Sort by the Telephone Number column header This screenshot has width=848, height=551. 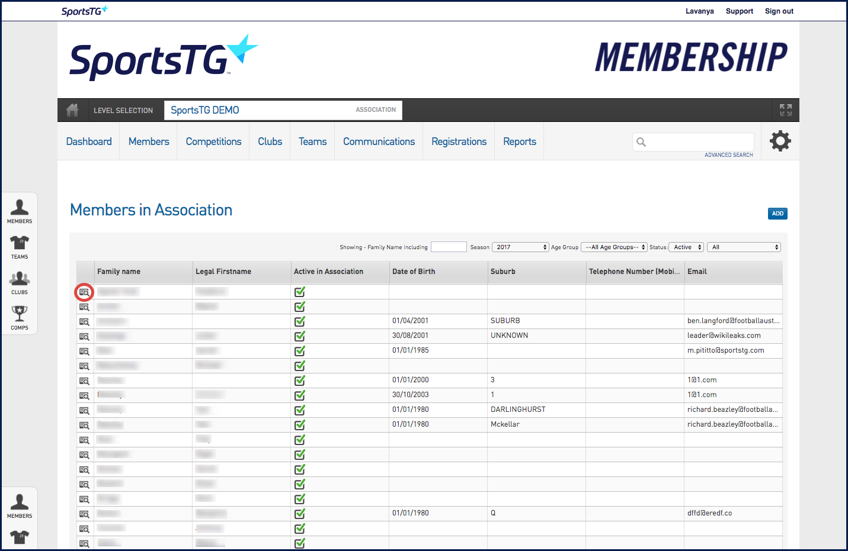coord(635,272)
